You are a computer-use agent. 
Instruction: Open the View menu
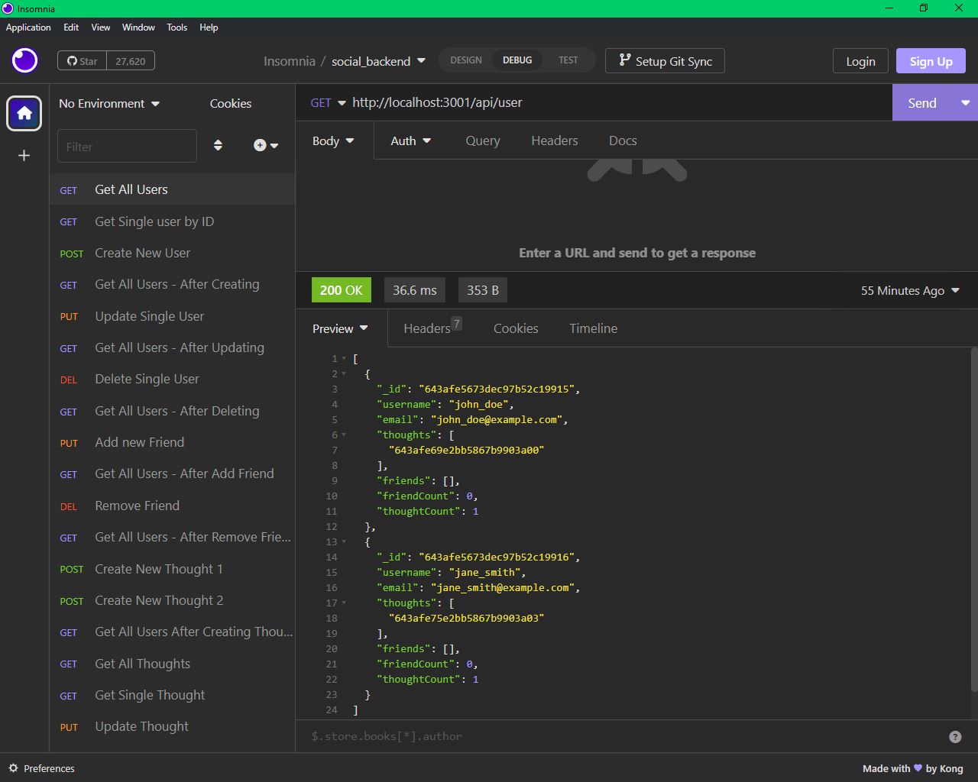(101, 27)
